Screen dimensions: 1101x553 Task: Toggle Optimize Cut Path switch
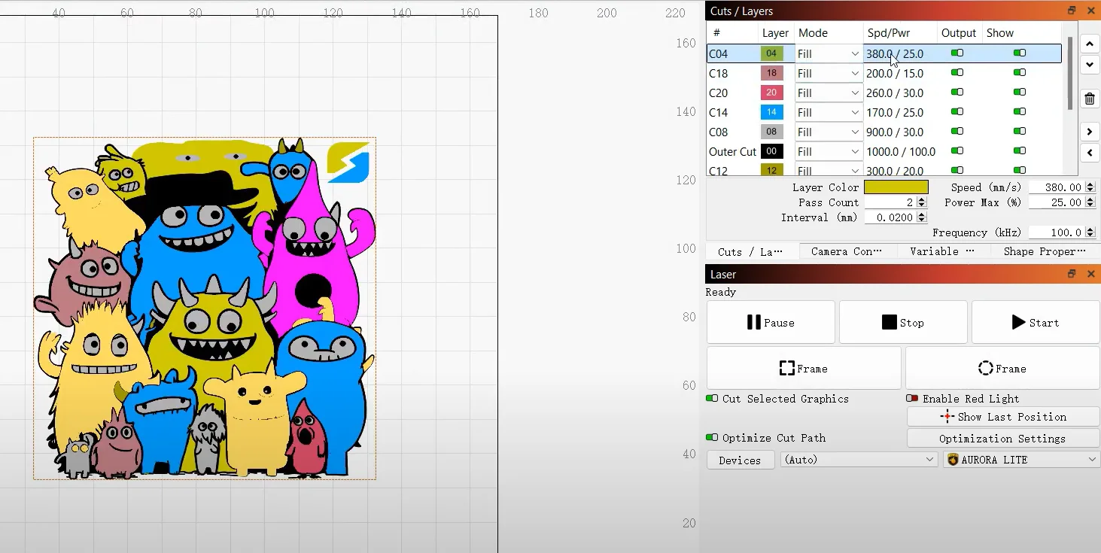click(712, 438)
